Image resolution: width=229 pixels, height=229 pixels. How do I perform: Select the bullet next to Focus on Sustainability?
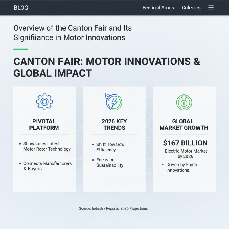click(x=93, y=160)
